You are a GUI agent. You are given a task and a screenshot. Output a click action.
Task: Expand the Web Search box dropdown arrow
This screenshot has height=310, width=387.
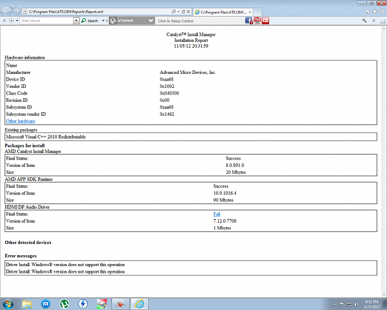click(x=76, y=21)
